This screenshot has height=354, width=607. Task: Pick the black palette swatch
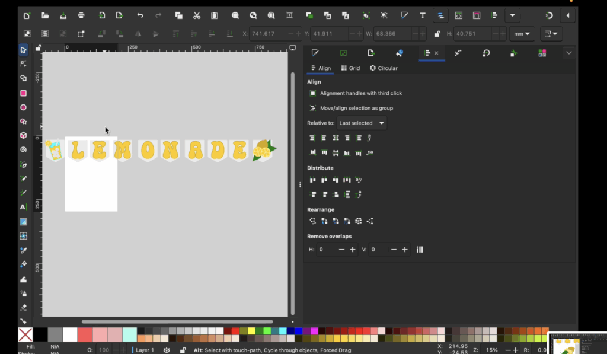point(40,334)
